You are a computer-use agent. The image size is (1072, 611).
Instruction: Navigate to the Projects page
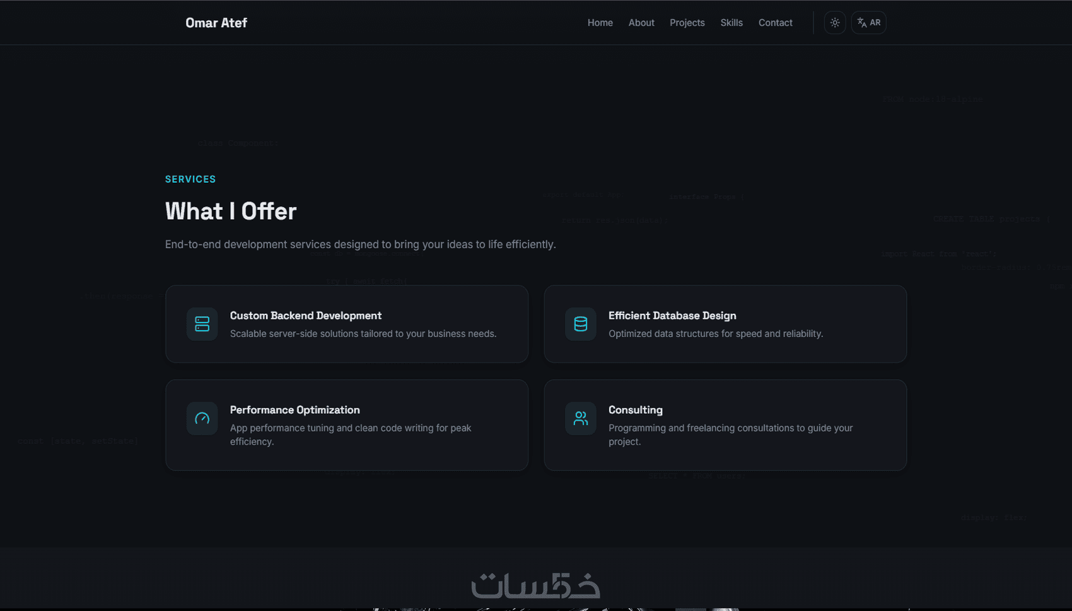pos(687,23)
